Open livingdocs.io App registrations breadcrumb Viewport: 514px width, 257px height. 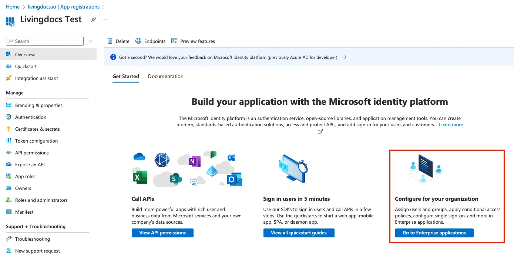click(64, 7)
